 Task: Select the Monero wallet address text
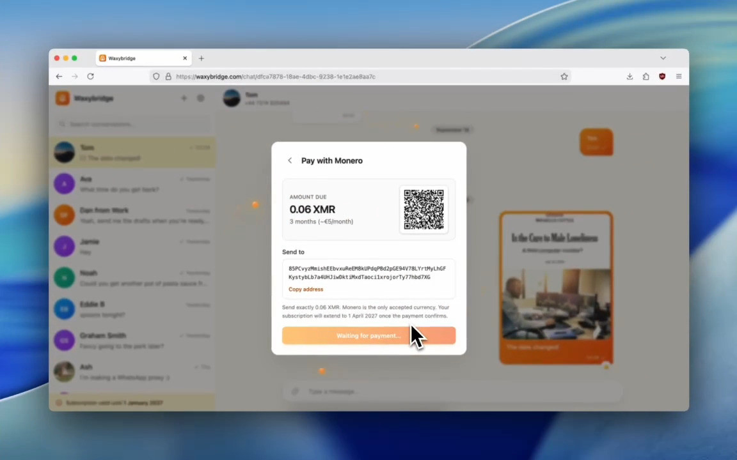(x=367, y=273)
